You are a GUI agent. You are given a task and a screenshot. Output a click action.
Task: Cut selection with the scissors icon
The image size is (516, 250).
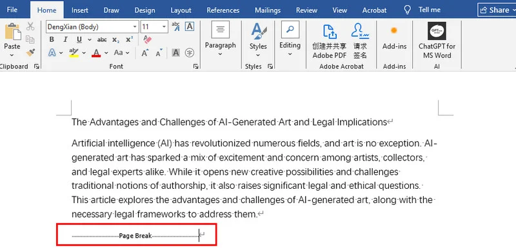coord(30,26)
